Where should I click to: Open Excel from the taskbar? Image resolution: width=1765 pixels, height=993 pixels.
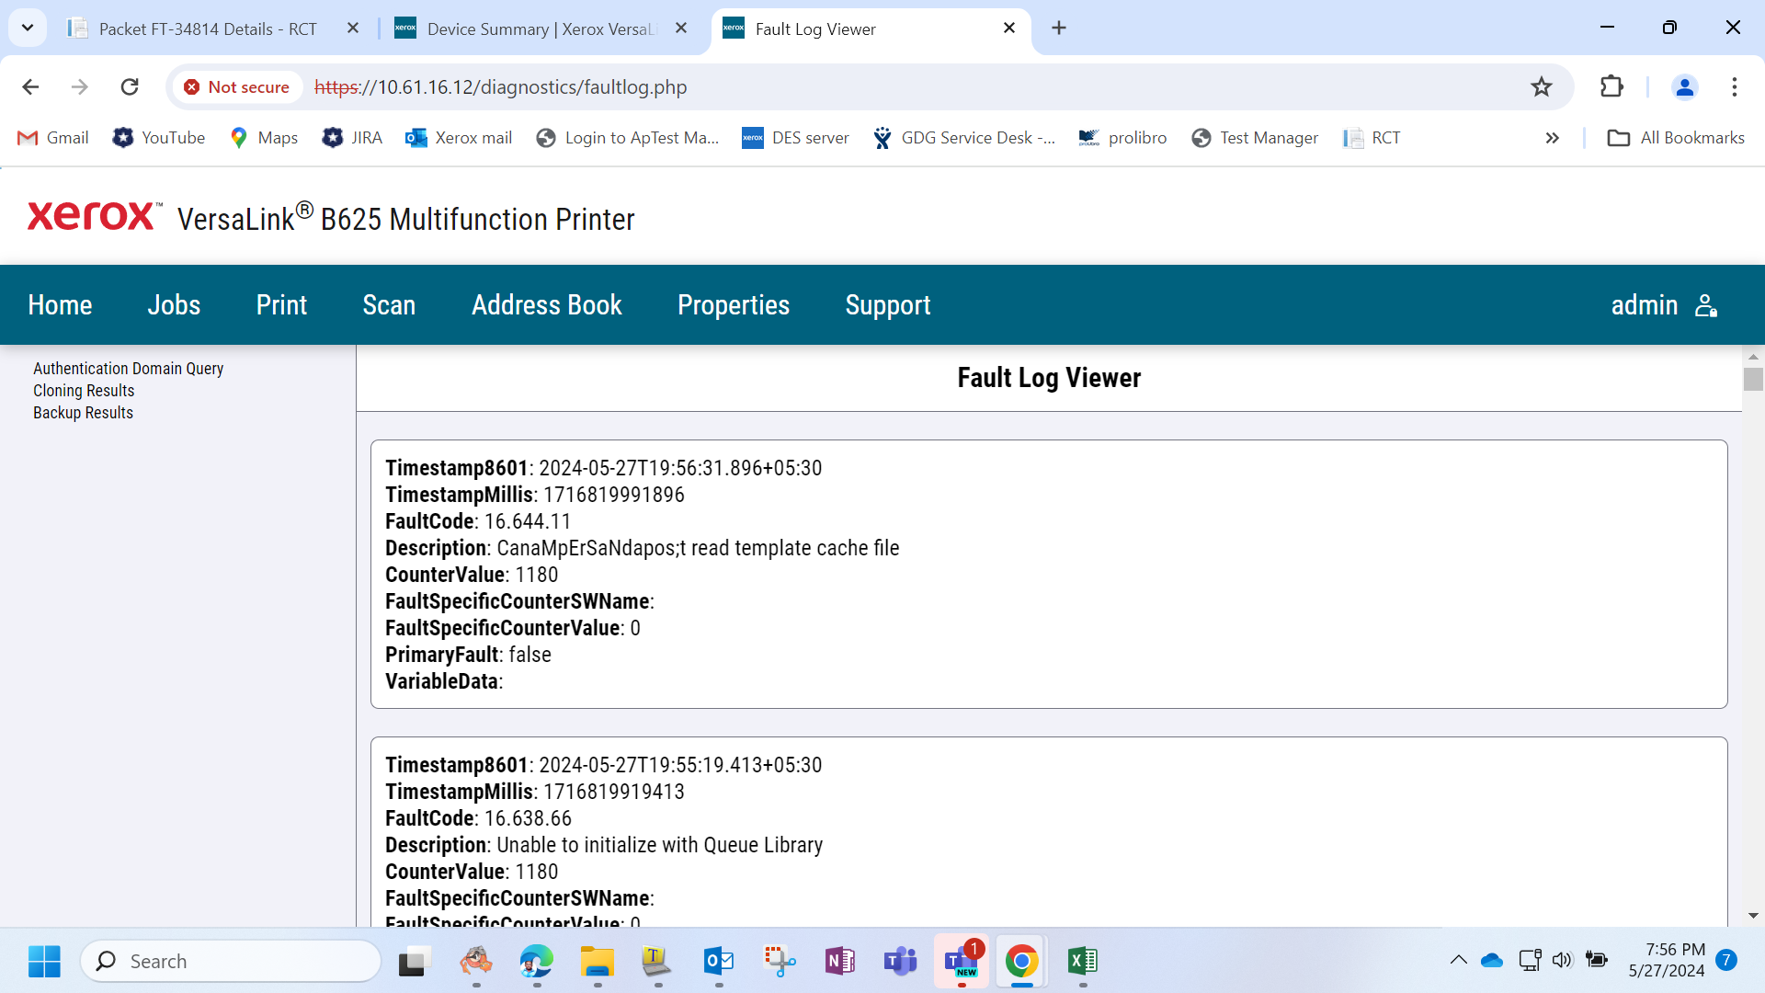pyautogui.click(x=1082, y=961)
